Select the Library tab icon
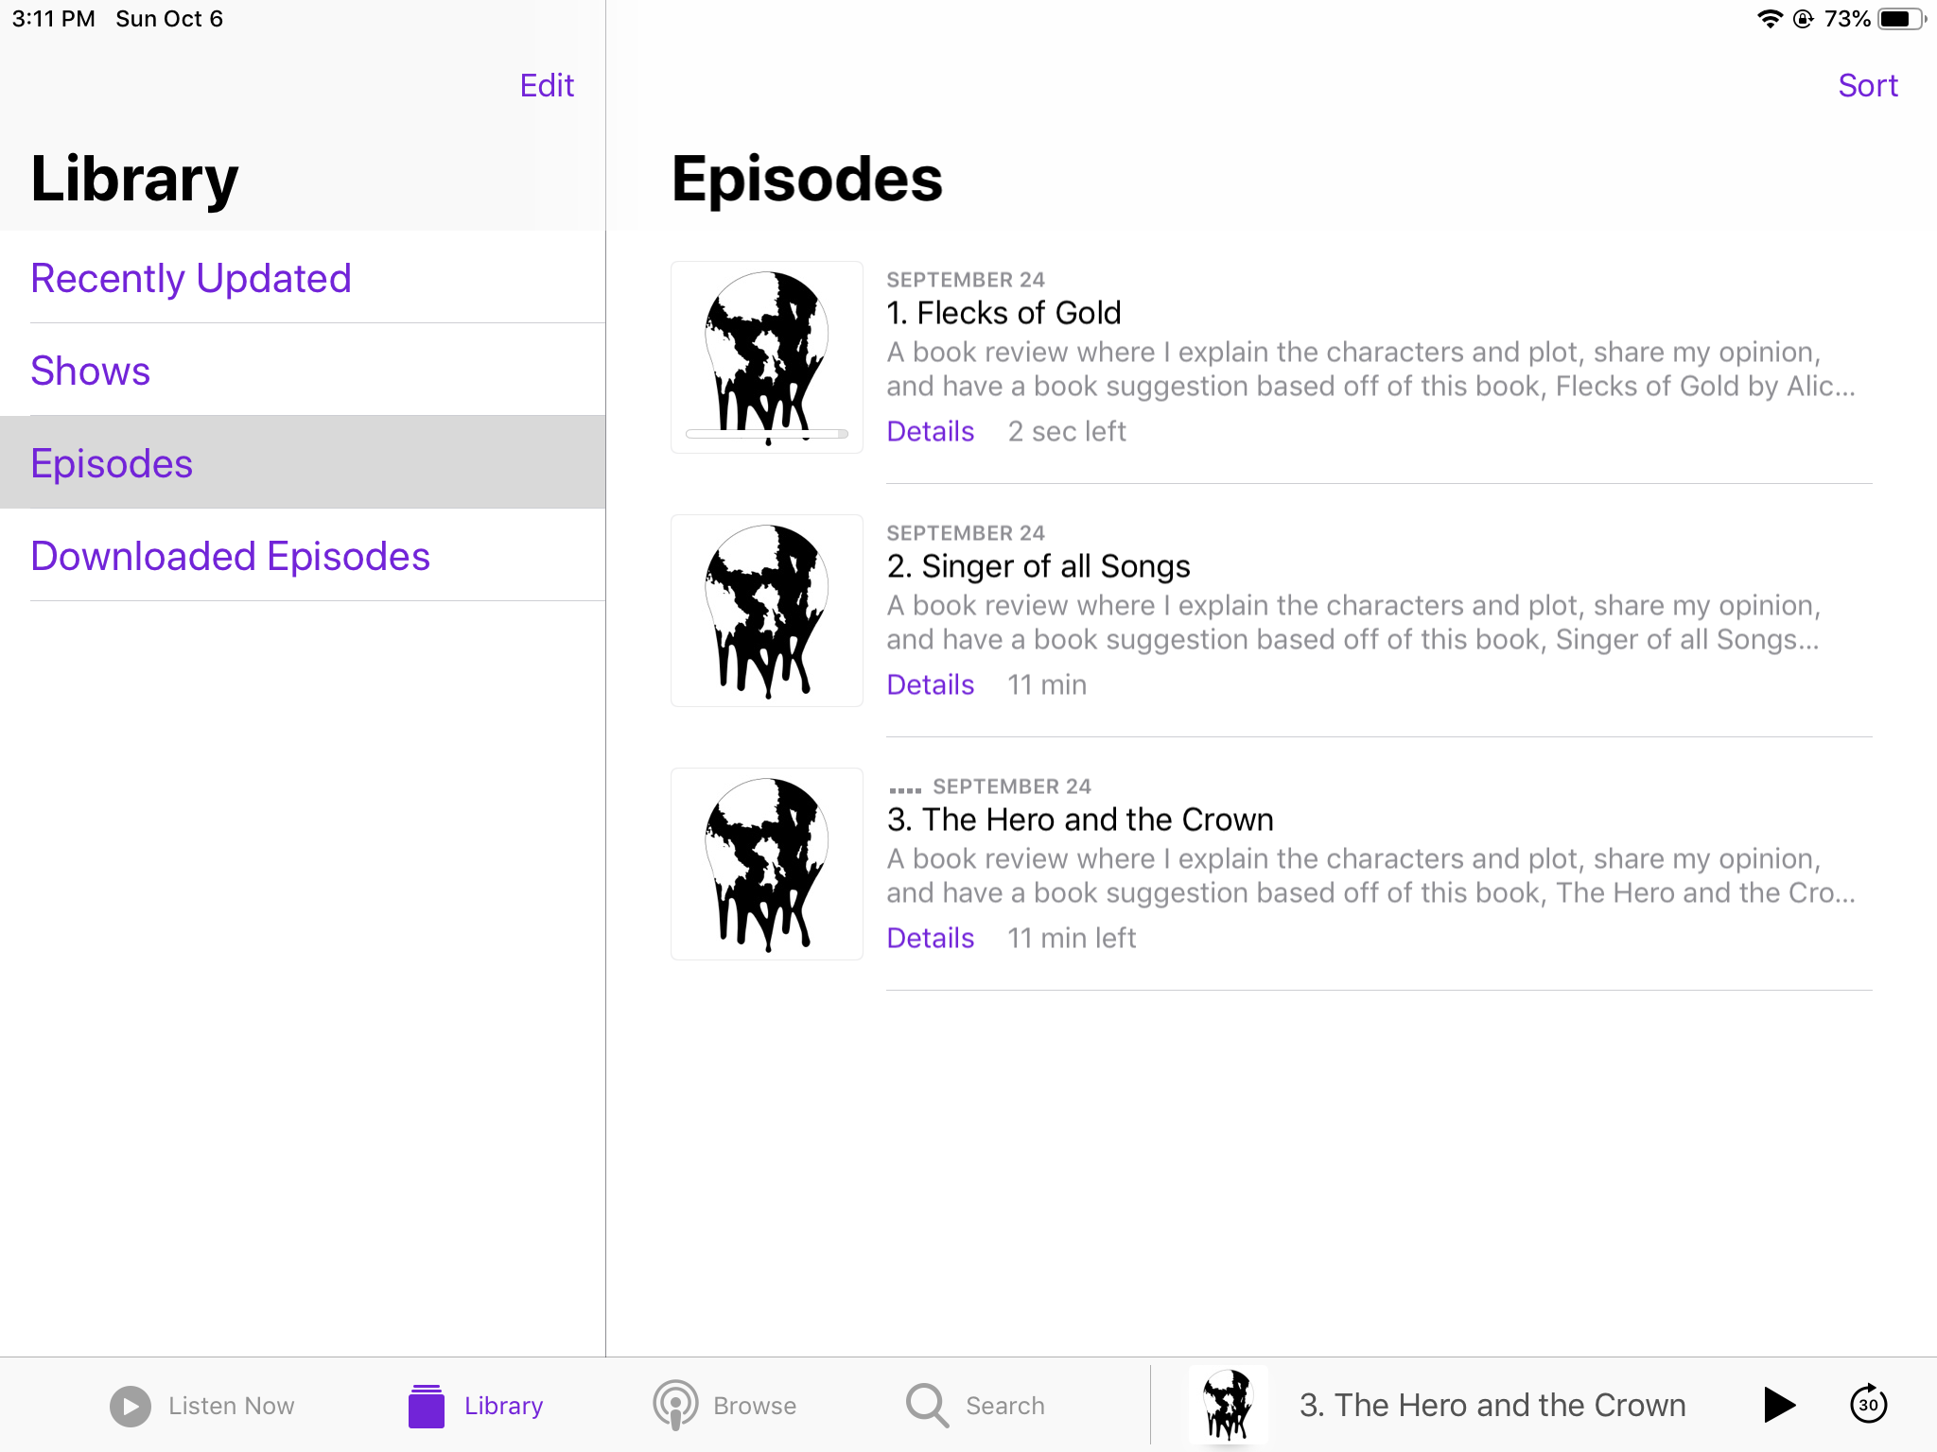 (427, 1405)
